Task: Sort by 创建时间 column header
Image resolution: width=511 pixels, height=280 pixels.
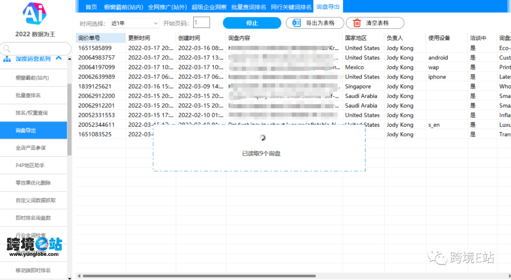Action: point(201,38)
